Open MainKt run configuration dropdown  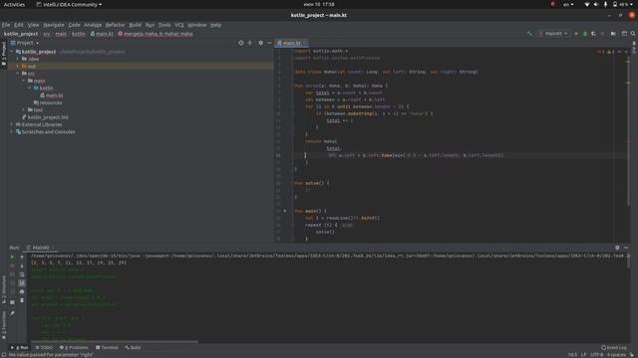tap(553, 34)
